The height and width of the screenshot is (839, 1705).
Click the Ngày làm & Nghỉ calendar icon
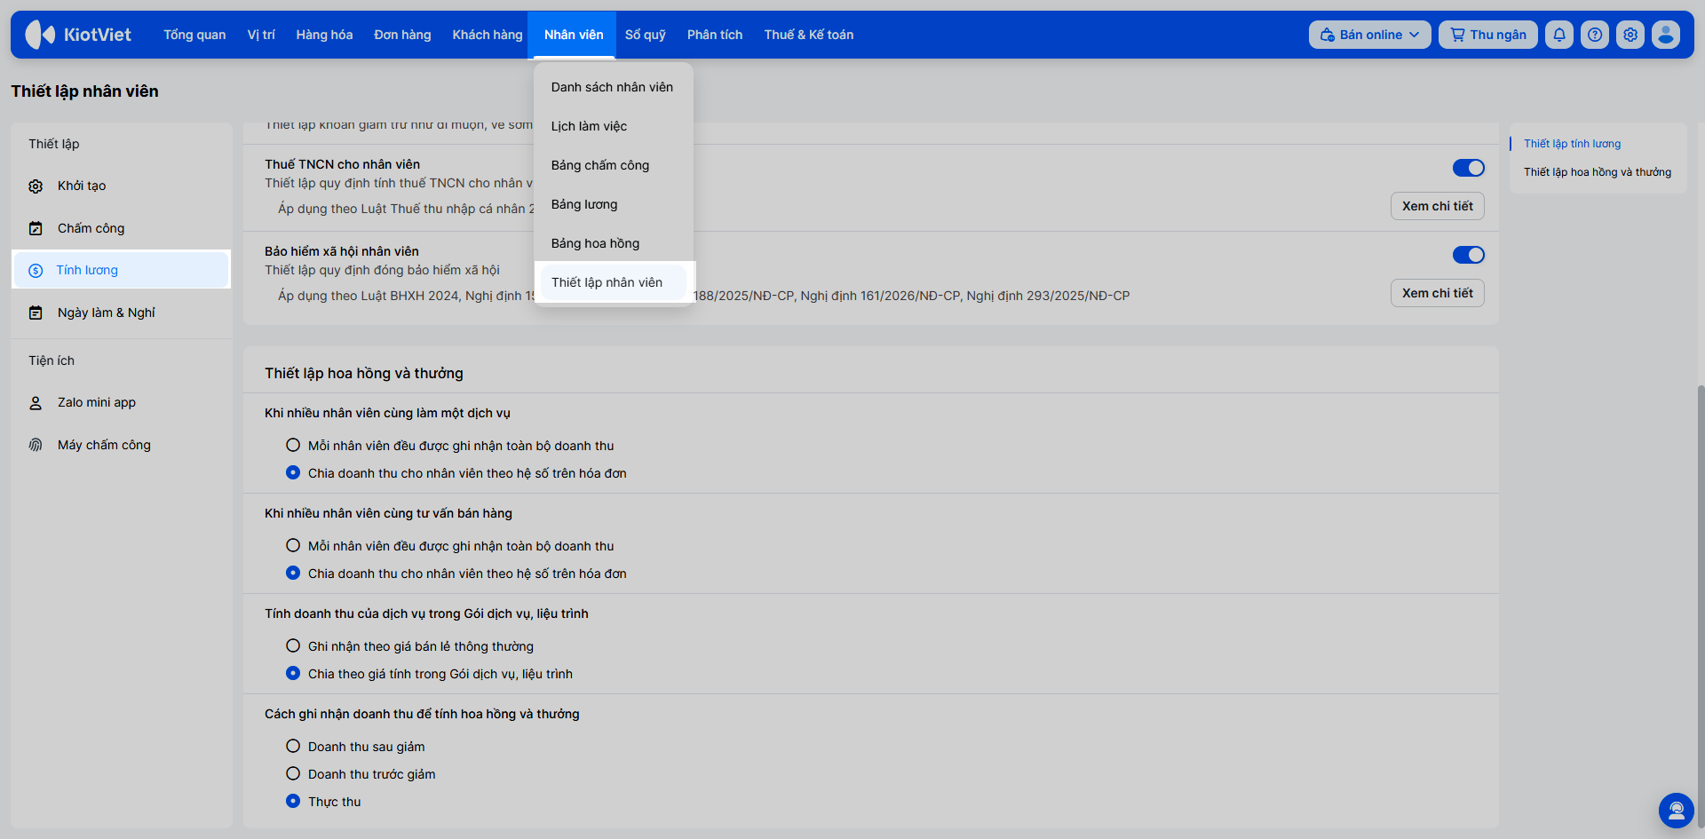[36, 313]
